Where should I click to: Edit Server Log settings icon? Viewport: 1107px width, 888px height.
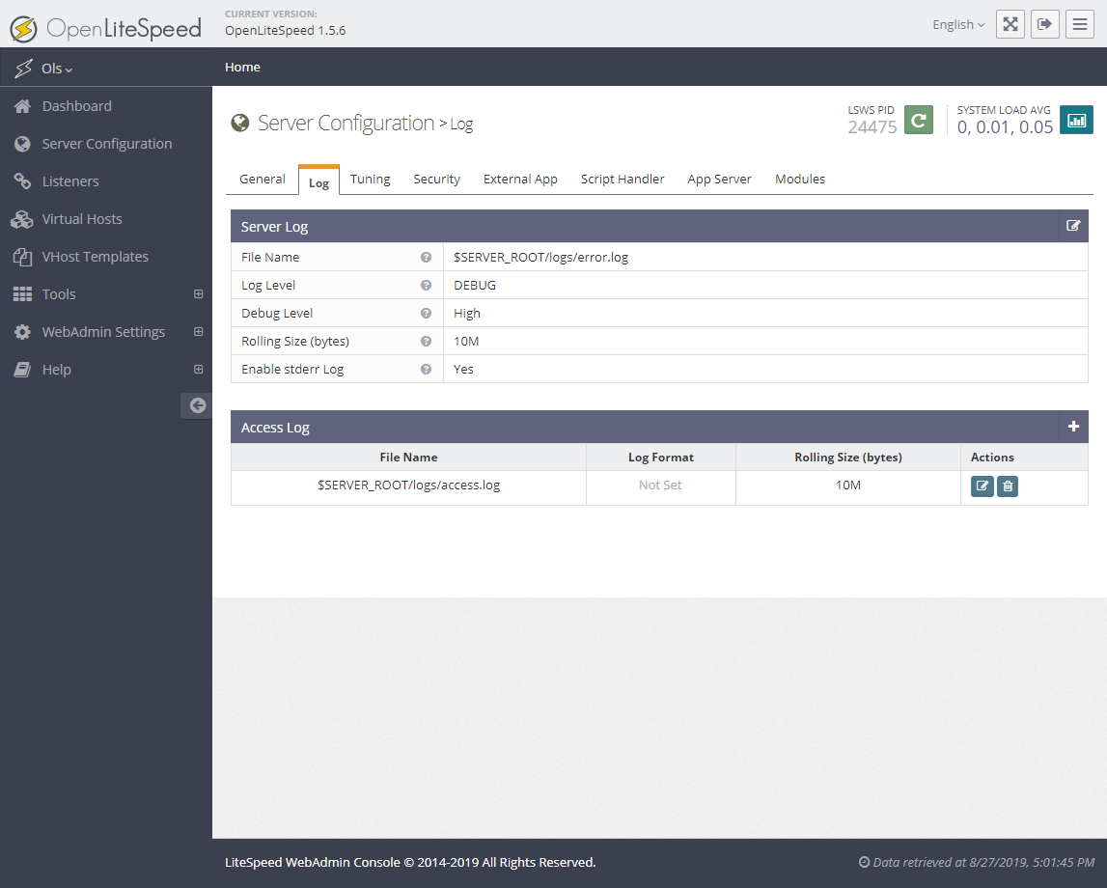(1073, 226)
